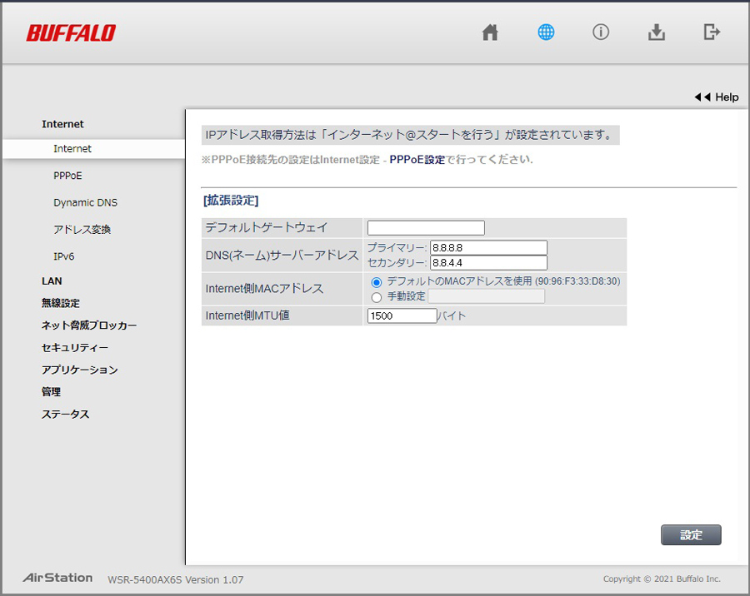Screen dimensions: 750x596
Task: Click the デフォルトゲートウェイ label
Action: 267,228
